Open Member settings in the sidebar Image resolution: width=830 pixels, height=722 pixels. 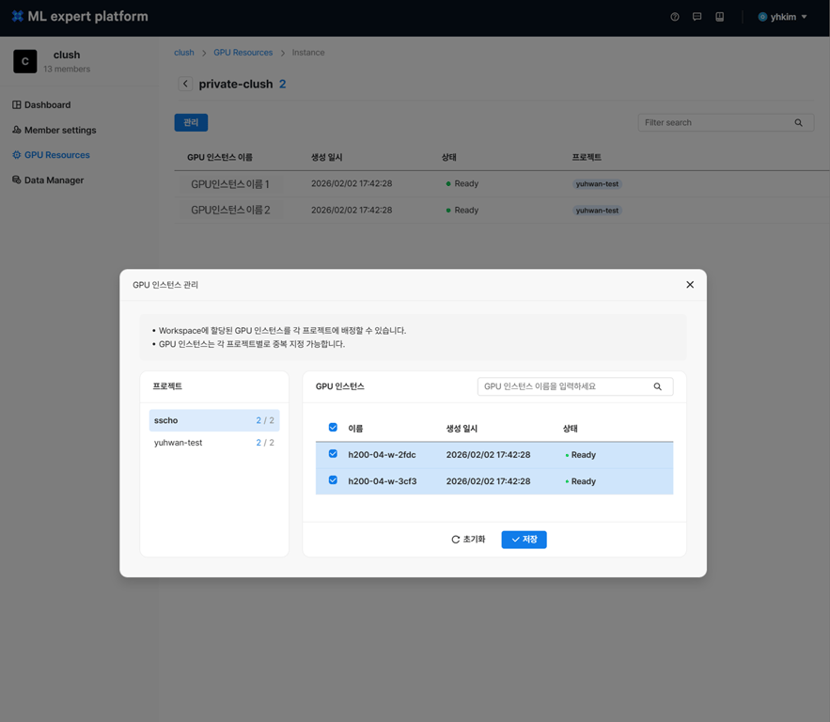click(60, 131)
